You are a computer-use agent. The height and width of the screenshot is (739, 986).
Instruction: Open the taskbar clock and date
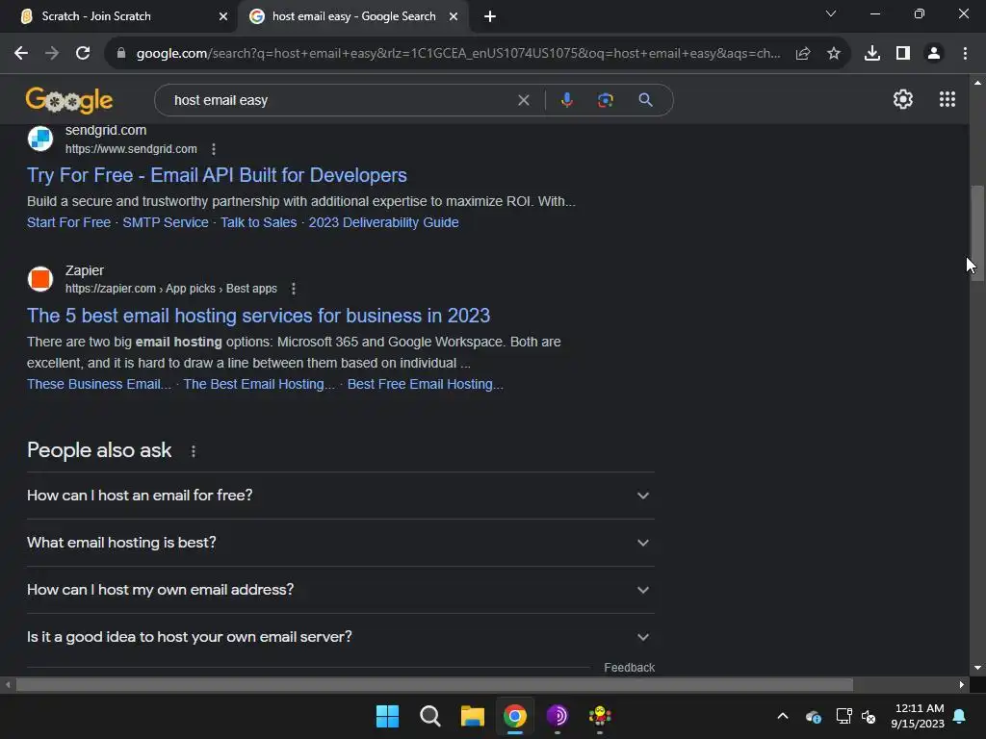pyautogui.click(x=918, y=716)
